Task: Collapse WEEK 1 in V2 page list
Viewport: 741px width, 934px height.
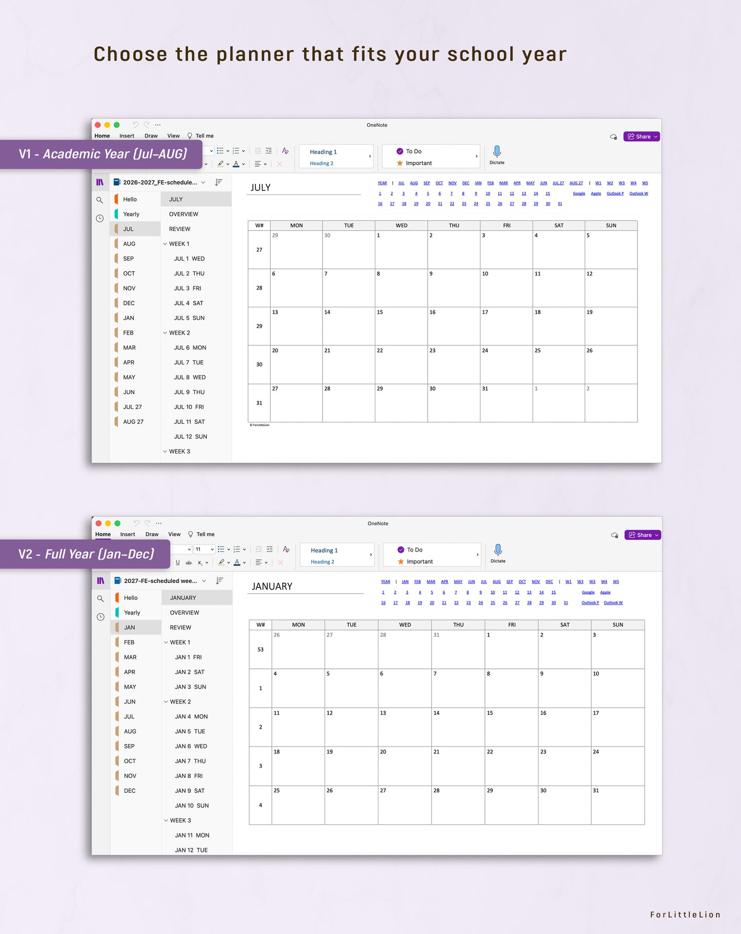Action: 166,643
